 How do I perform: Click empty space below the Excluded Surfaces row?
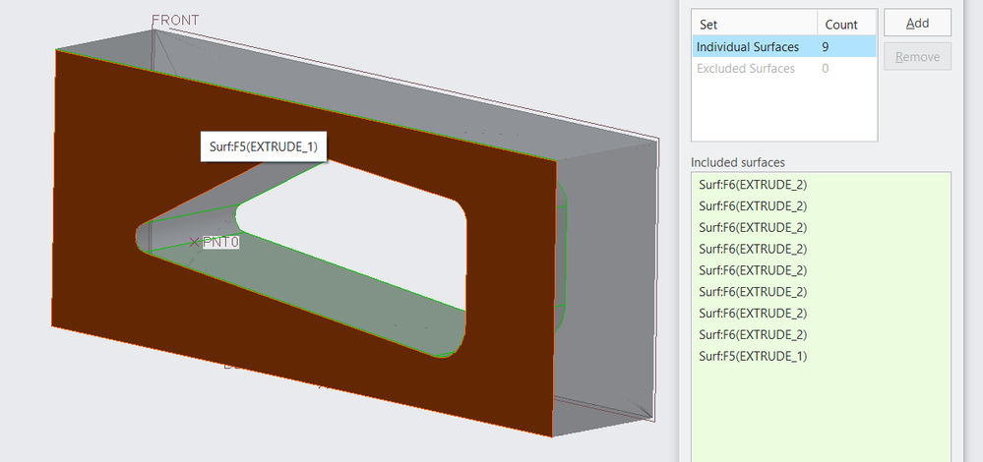pos(782,113)
